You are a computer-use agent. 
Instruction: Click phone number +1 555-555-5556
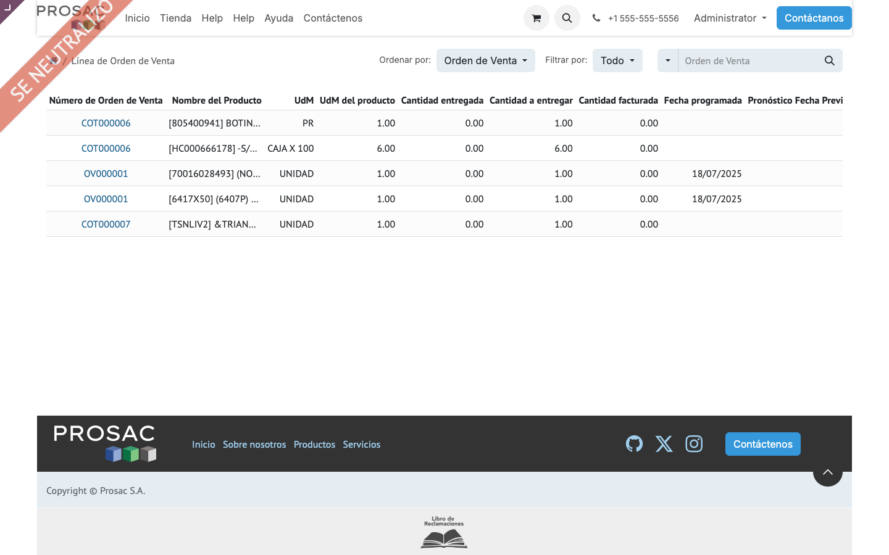(x=643, y=18)
